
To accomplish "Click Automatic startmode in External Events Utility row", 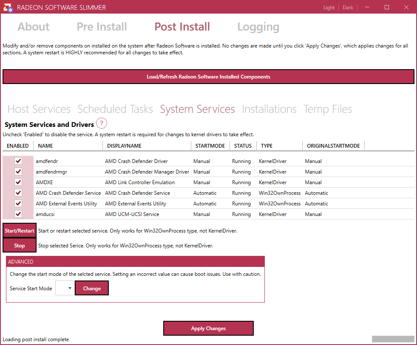I will click(x=205, y=204).
